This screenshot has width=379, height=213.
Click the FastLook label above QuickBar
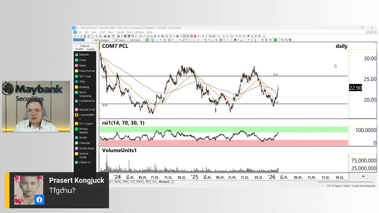85,46
